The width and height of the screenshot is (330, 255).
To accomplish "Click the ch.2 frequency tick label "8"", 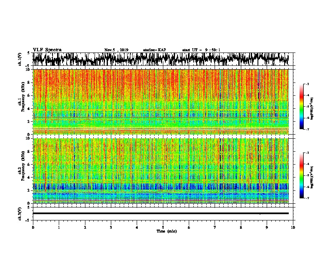I will click(x=30, y=152).
